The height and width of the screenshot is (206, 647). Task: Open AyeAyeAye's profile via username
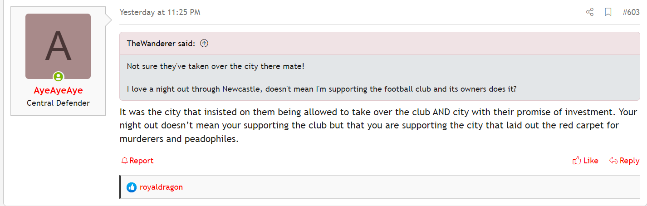[x=58, y=90]
